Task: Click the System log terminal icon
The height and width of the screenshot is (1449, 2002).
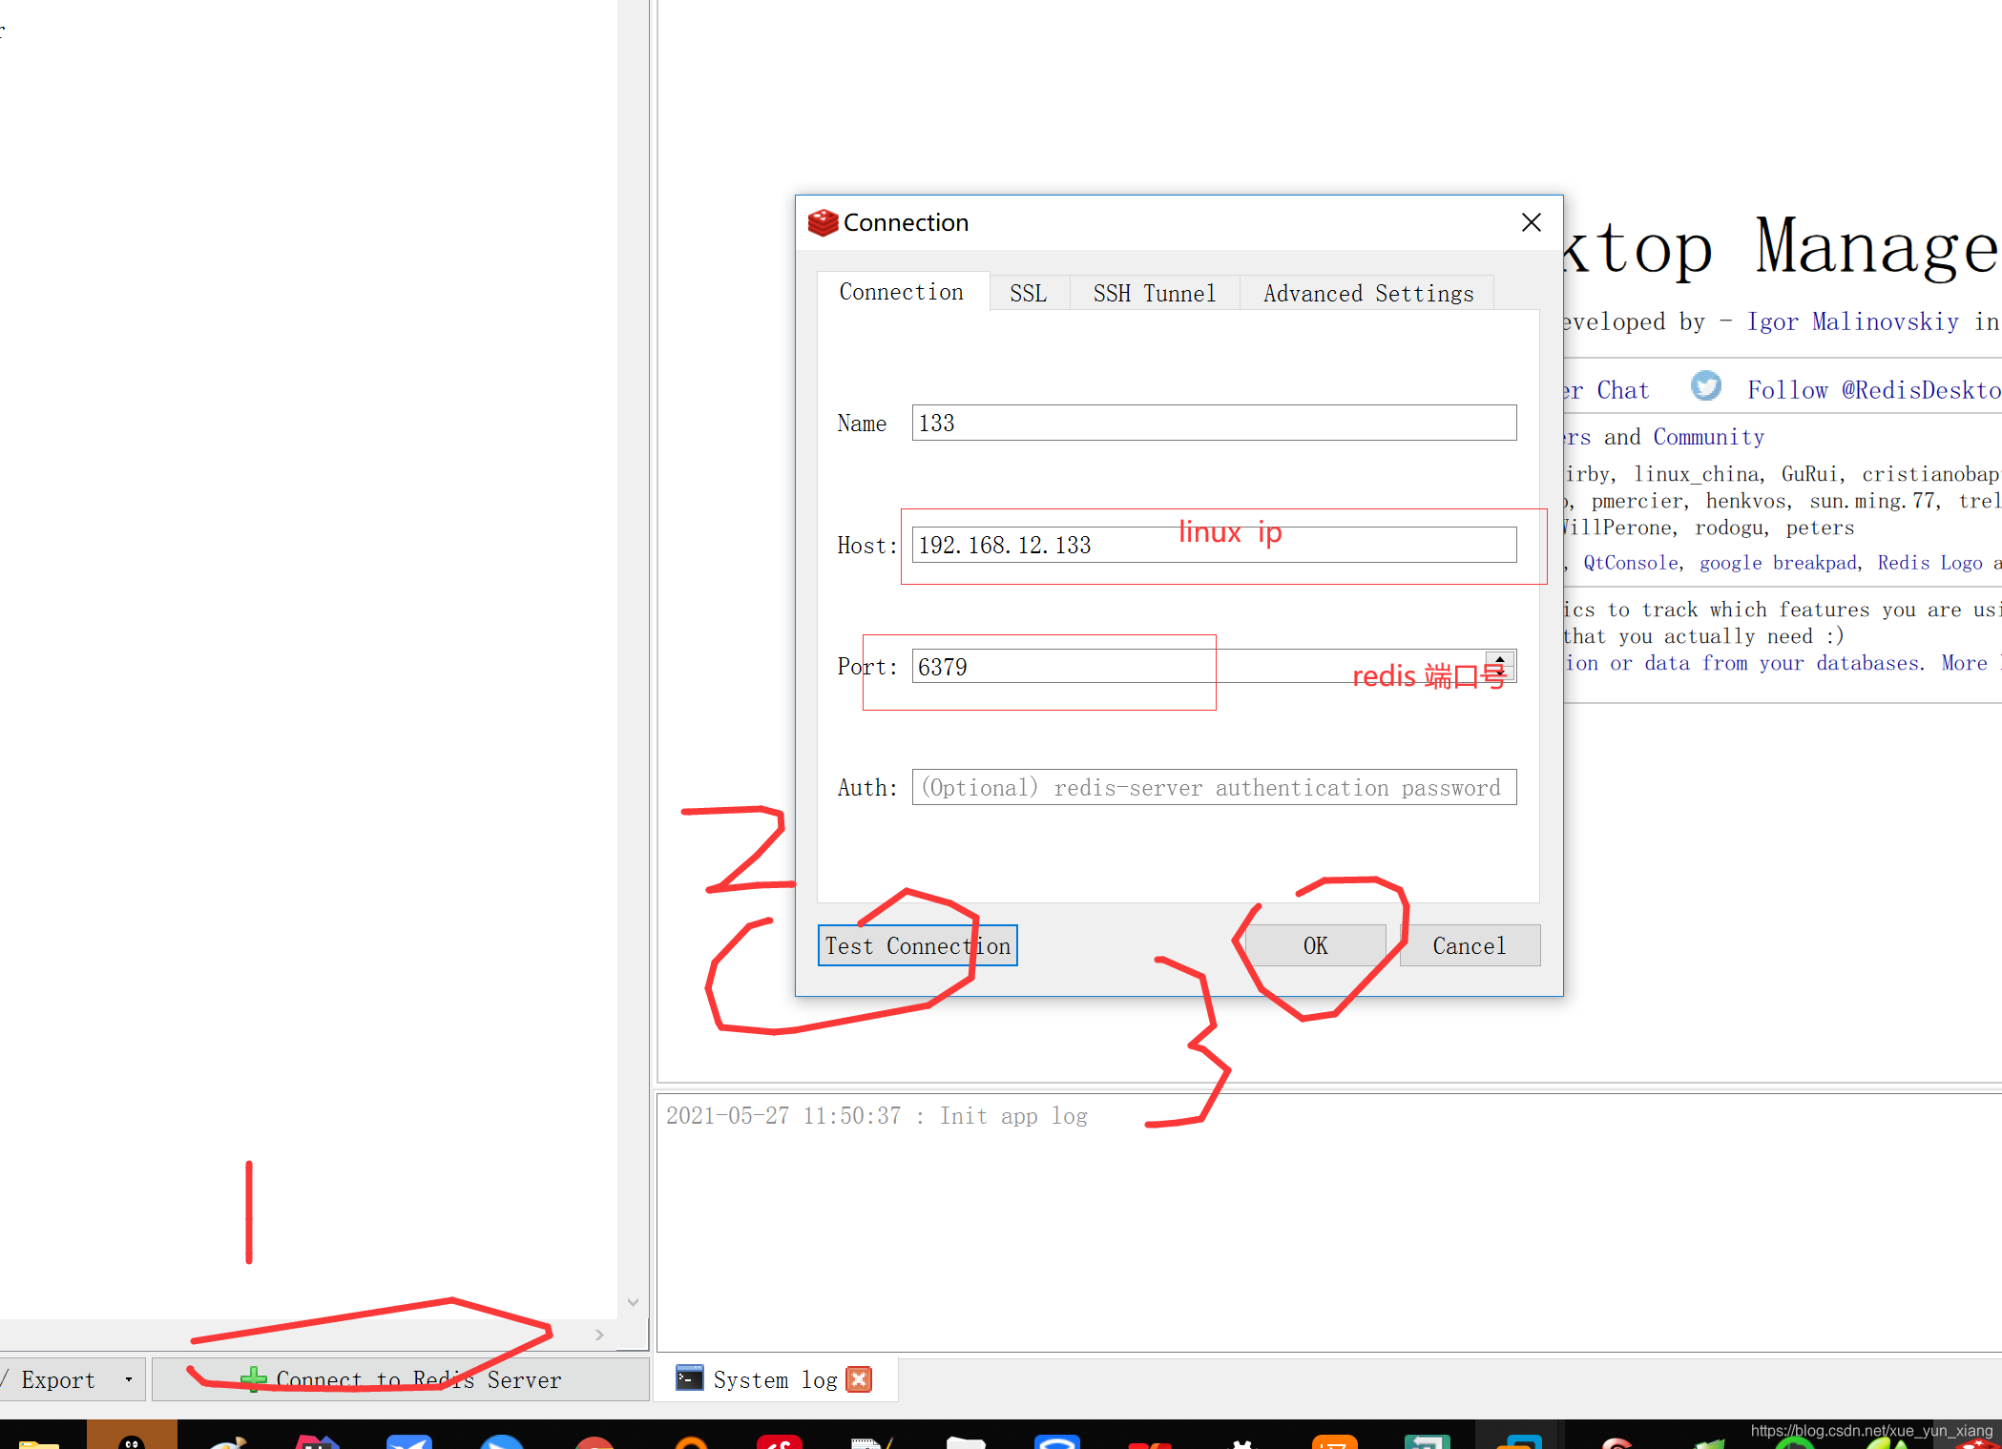Action: (689, 1378)
